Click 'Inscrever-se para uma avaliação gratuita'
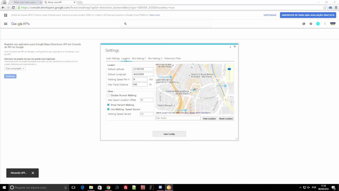This screenshot has height=191, width=339. point(308,15)
